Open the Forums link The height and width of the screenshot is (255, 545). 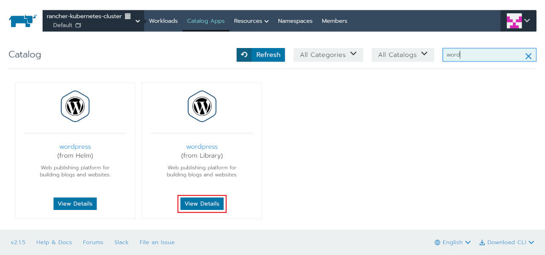pos(93,242)
